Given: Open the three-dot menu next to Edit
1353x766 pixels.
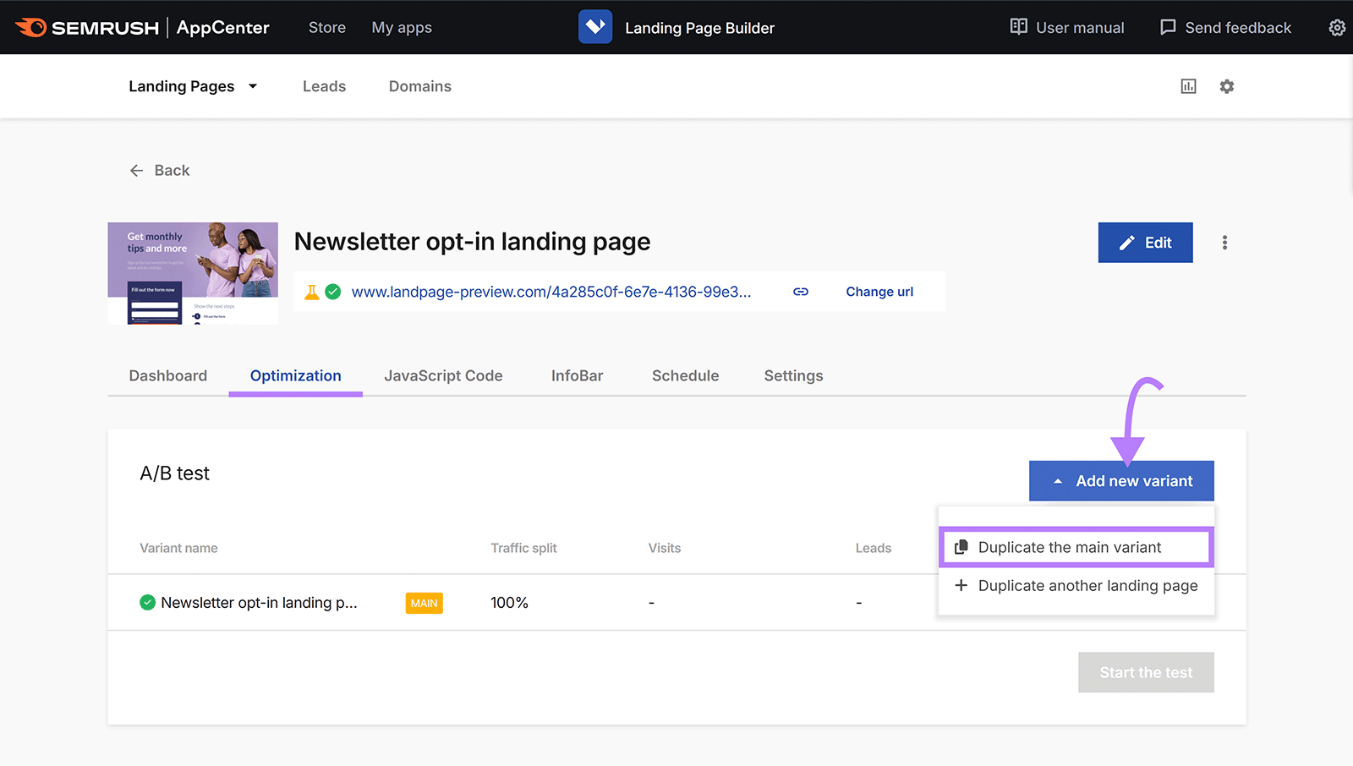Looking at the screenshot, I should [x=1224, y=242].
